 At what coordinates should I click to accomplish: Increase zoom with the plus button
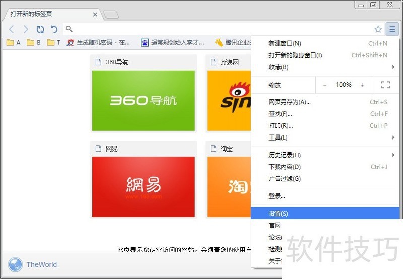click(x=362, y=85)
